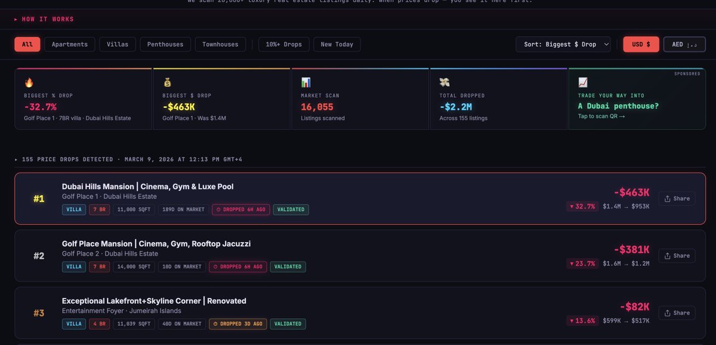Screen dimensions: 716x345
Task: Click the $1.6M → $1.2M price change
Action: click(x=626, y=263)
